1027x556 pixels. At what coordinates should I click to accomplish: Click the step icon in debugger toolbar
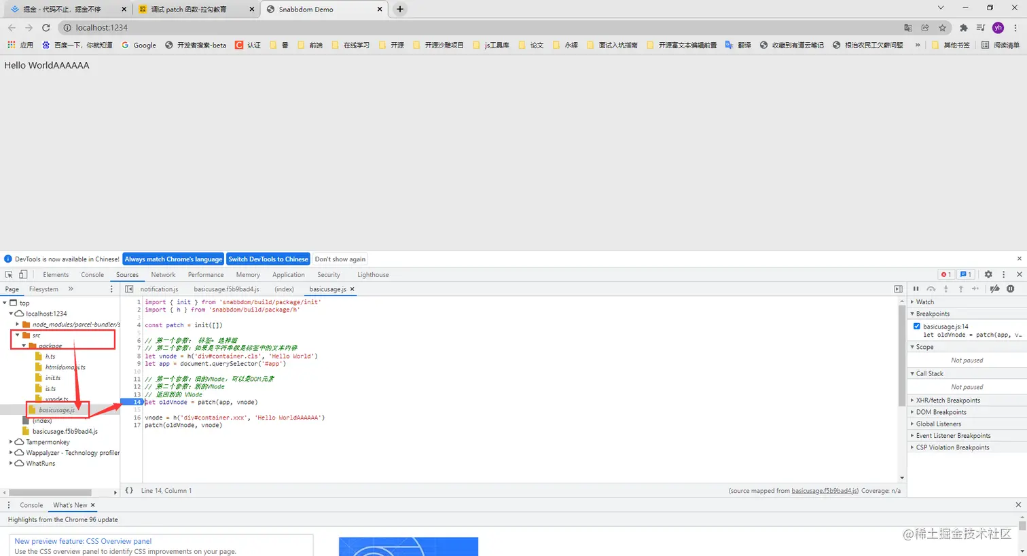click(975, 289)
